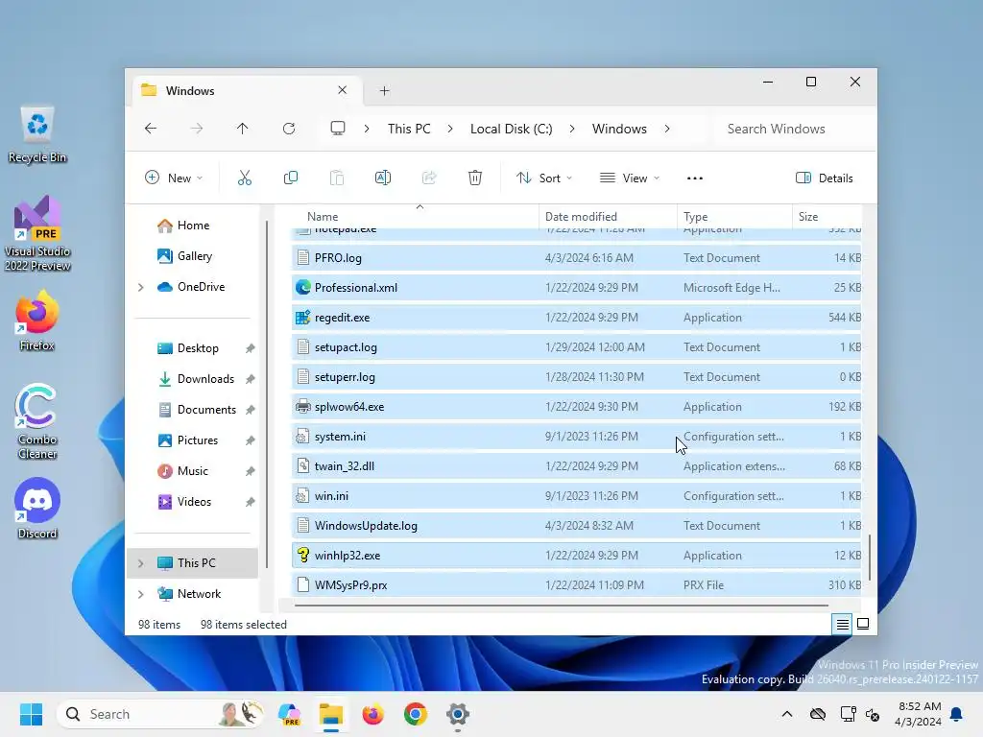The image size is (983, 737).
Task: Click the Cut scissors icon
Action: [245, 178]
